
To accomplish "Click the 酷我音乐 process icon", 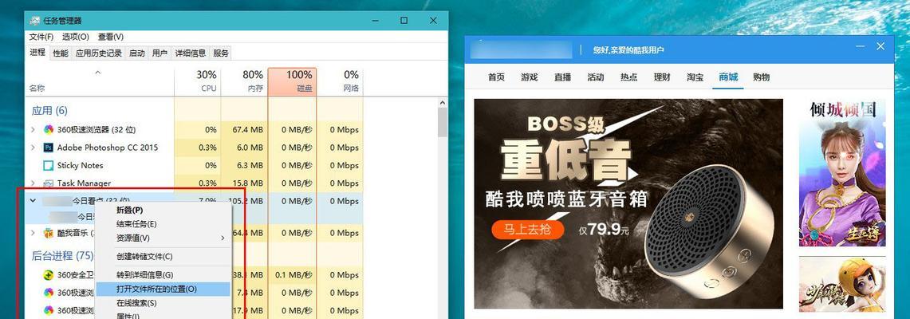I will coord(49,233).
